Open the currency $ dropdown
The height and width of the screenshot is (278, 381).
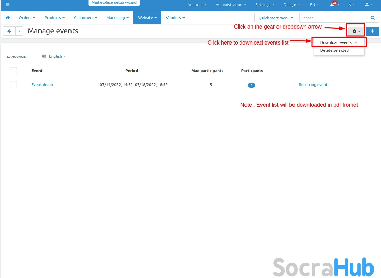tap(352, 5)
